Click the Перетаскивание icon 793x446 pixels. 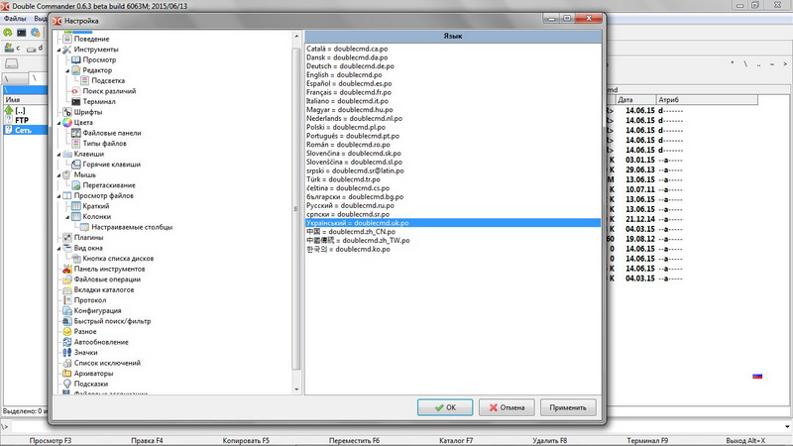click(76, 185)
